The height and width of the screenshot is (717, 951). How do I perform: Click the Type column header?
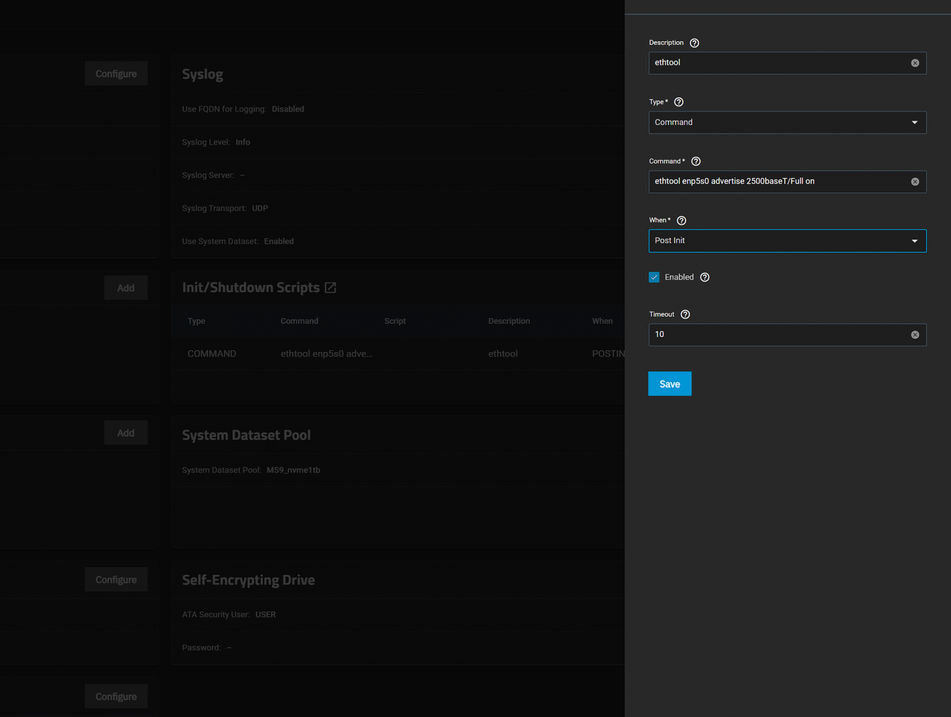click(x=196, y=321)
